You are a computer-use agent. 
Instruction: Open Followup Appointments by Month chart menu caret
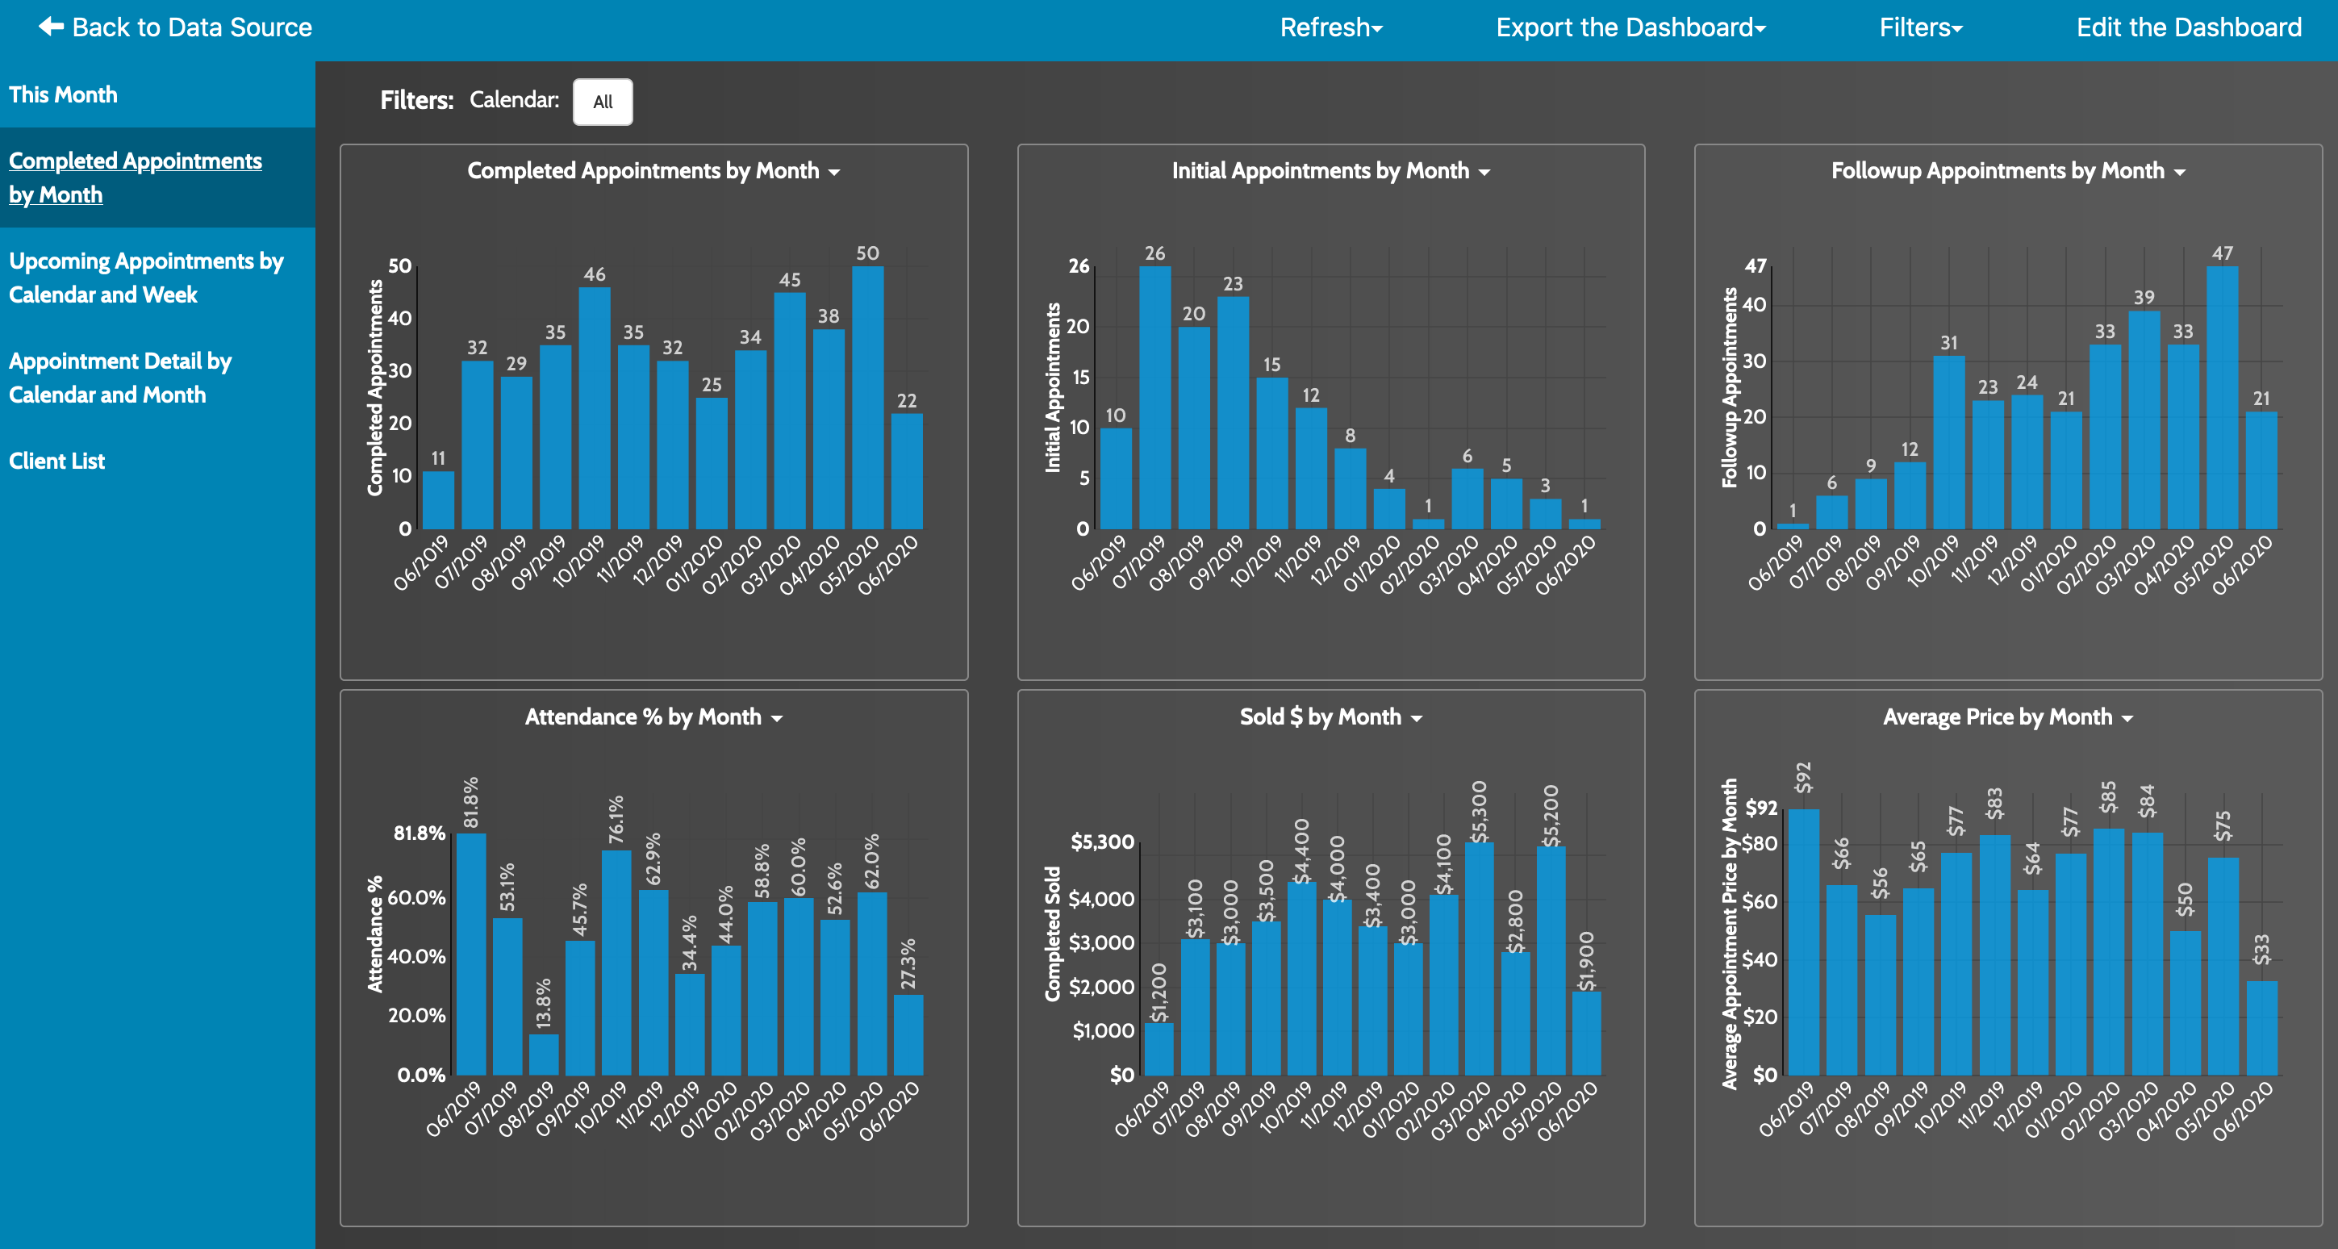(x=2179, y=173)
